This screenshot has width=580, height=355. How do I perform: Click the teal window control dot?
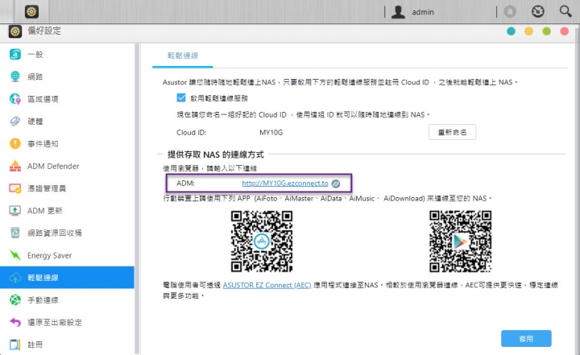511,31
